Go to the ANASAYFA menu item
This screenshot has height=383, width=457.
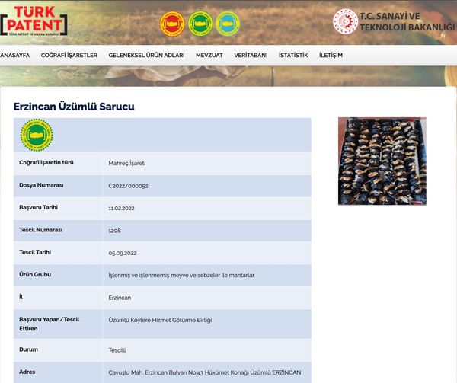[x=15, y=55]
